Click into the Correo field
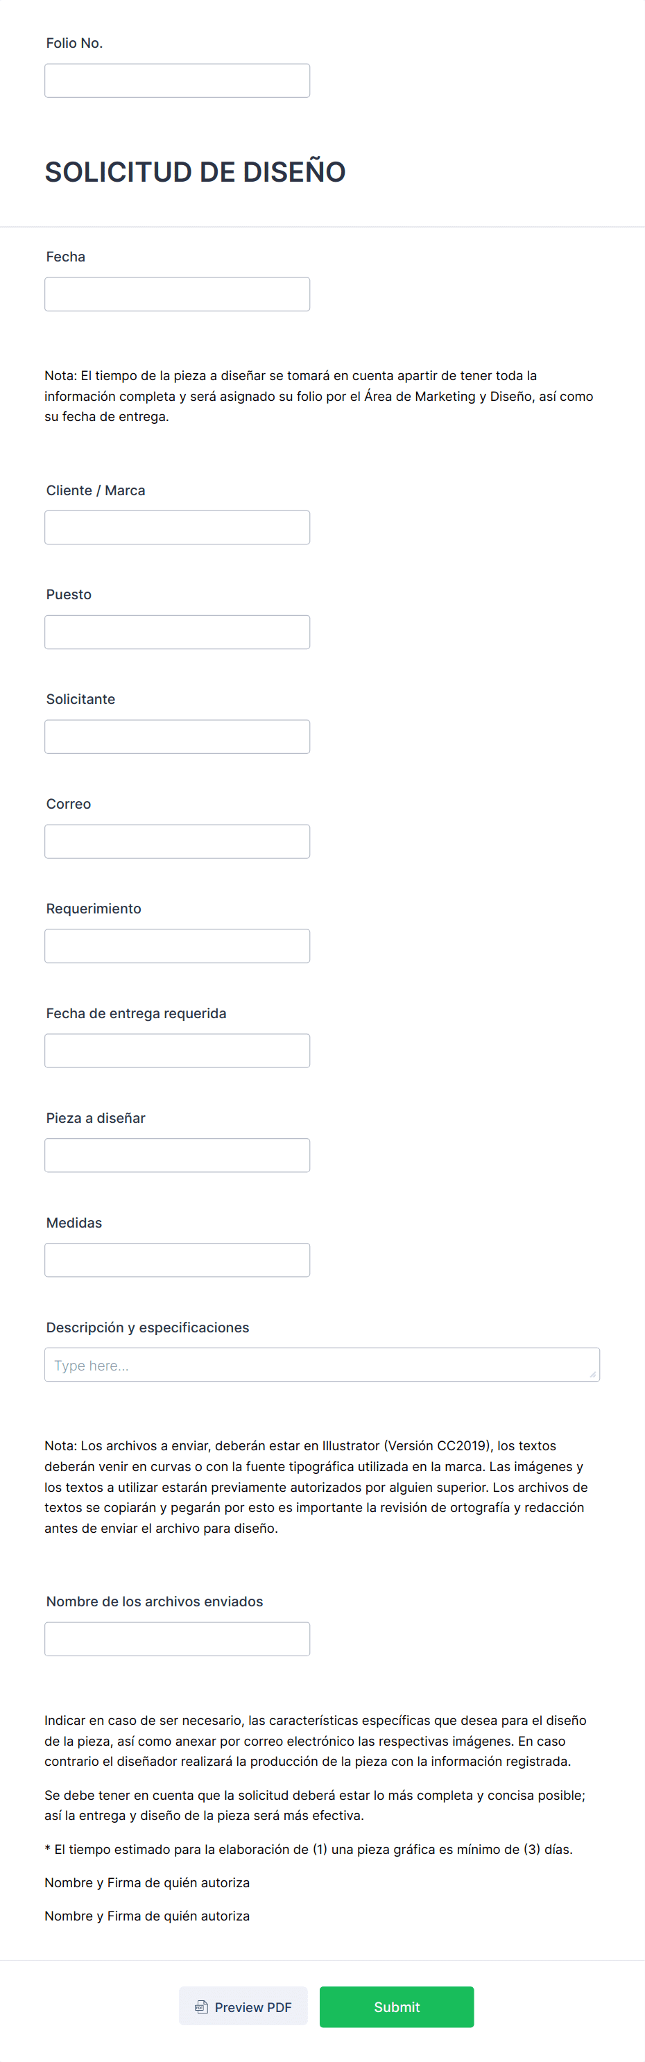Image resolution: width=645 pixels, height=2062 pixels. click(177, 841)
